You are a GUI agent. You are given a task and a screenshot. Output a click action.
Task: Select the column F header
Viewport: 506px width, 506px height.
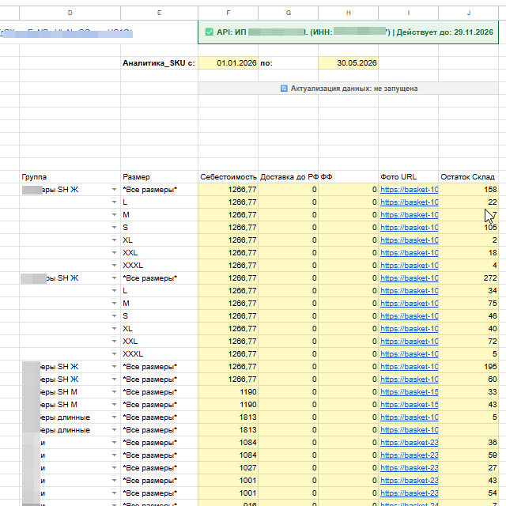pos(228,13)
